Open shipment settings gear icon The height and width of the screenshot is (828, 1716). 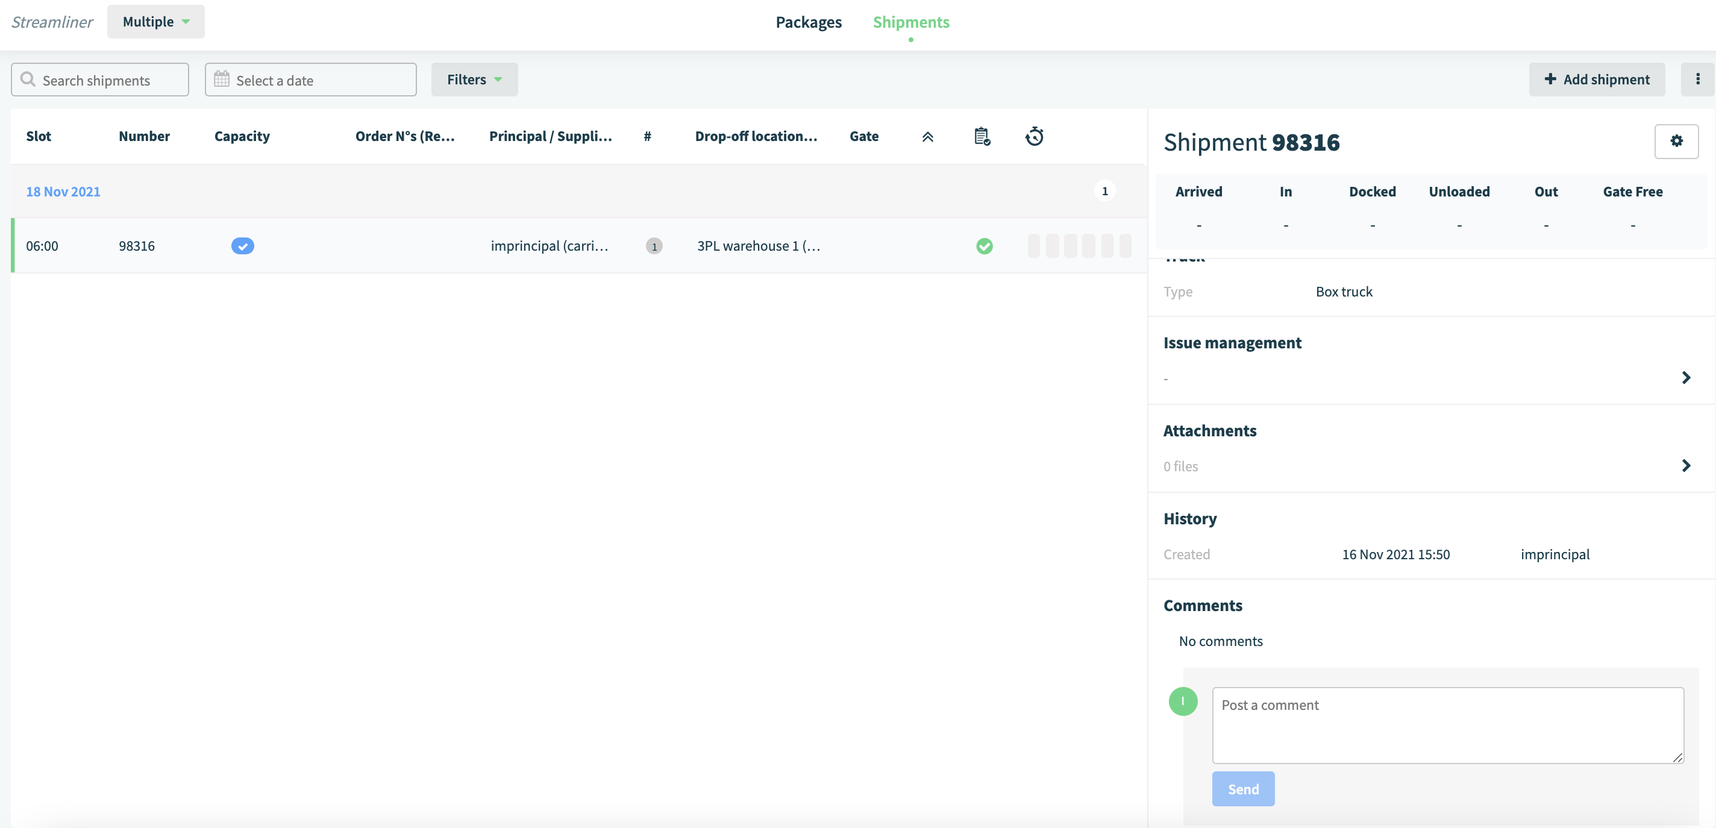(1676, 141)
